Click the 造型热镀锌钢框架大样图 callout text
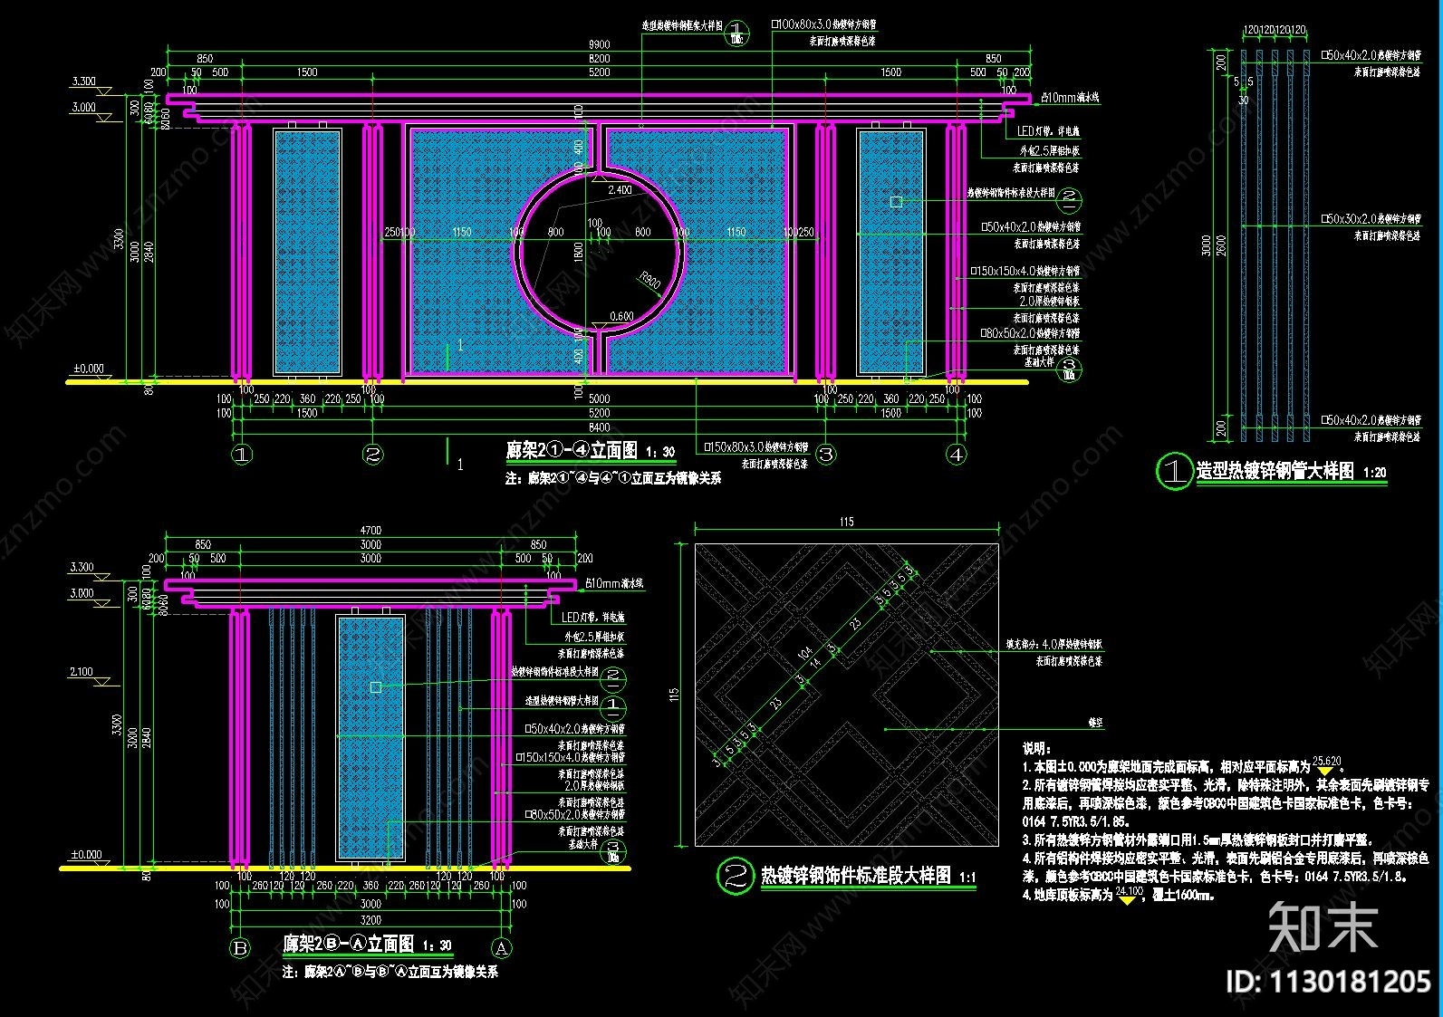Screen dimensions: 1443x1017 coord(682,27)
